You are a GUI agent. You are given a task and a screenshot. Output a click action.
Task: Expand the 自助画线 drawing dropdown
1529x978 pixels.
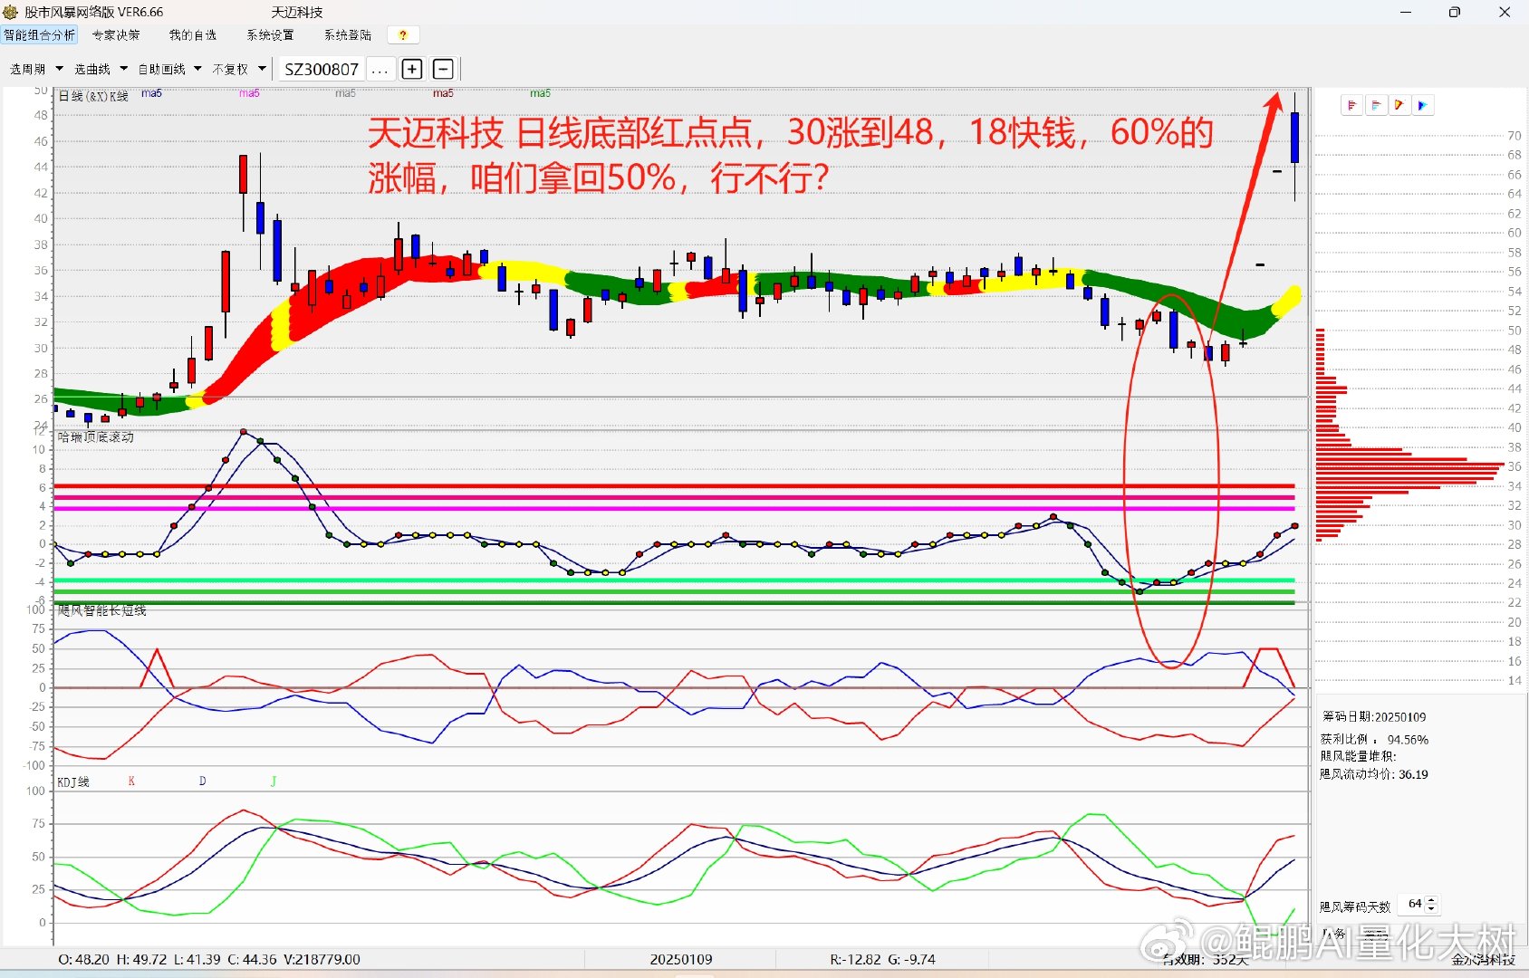click(x=169, y=69)
